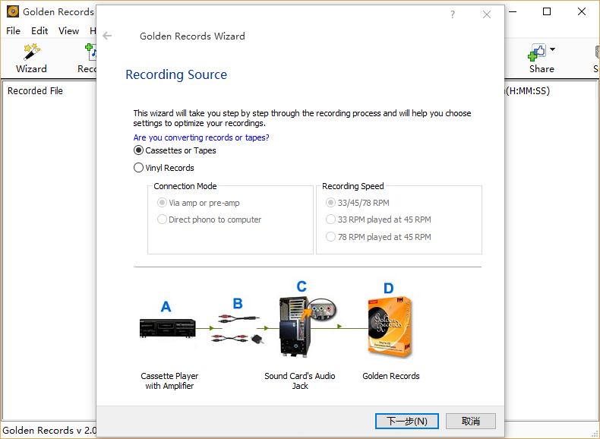This screenshot has height=439, width=600.
Task: Click the 'Golden Records' caption under box D
Action: tap(391, 376)
